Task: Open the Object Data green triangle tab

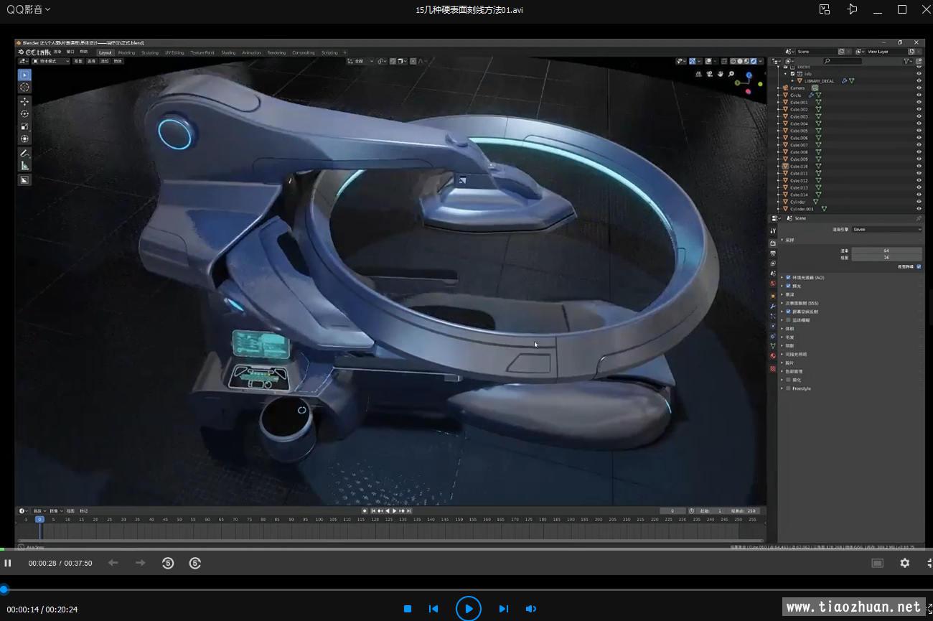Action: (x=773, y=346)
